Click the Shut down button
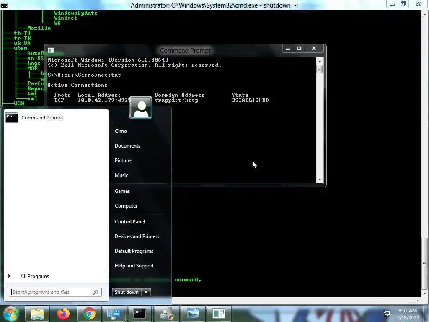The height and width of the screenshot is (322, 429). [x=127, y=292]
